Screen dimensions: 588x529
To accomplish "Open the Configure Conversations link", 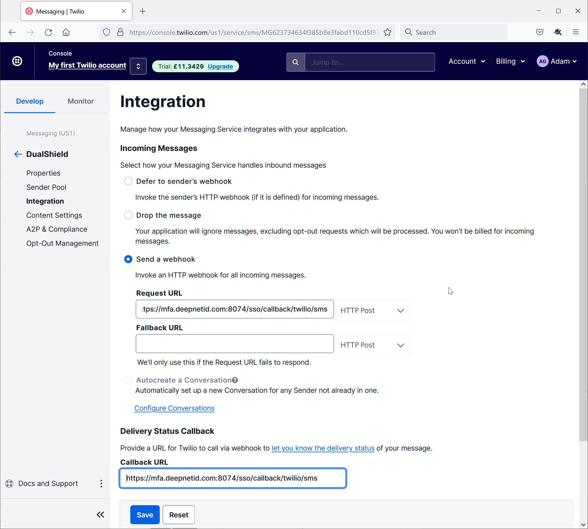I will [174, 408].
